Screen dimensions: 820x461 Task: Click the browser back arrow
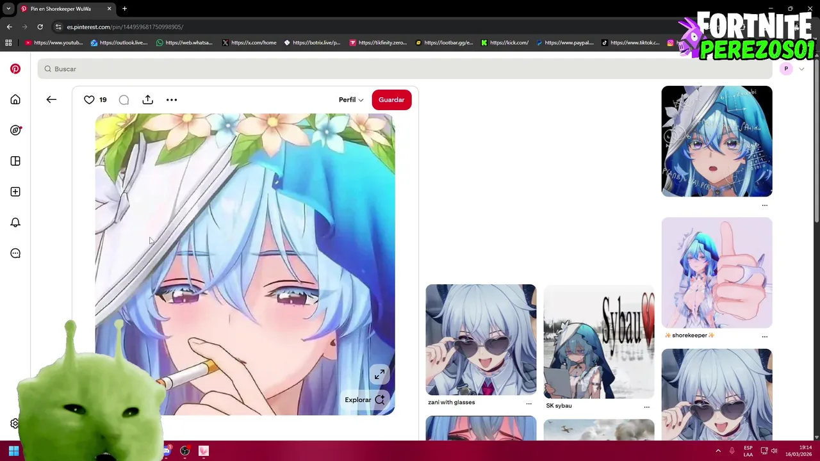[x=9, y=27]
